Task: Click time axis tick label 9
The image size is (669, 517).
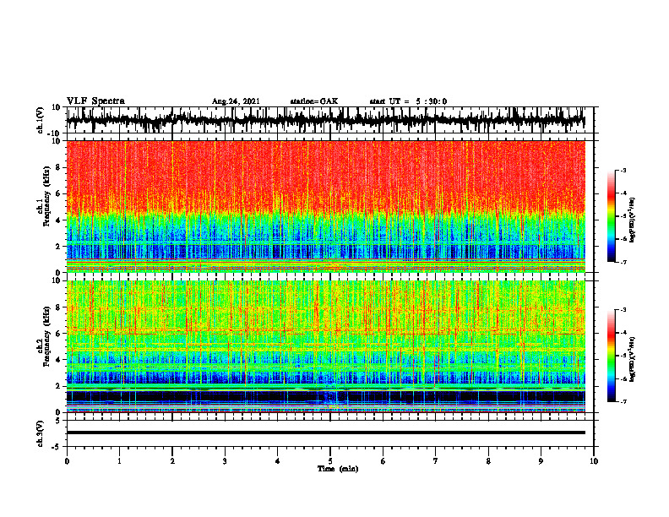Action: point(541,461)
